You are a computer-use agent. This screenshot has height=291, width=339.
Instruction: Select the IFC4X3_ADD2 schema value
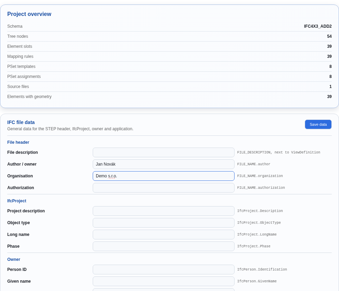click(x=318, y=26)
